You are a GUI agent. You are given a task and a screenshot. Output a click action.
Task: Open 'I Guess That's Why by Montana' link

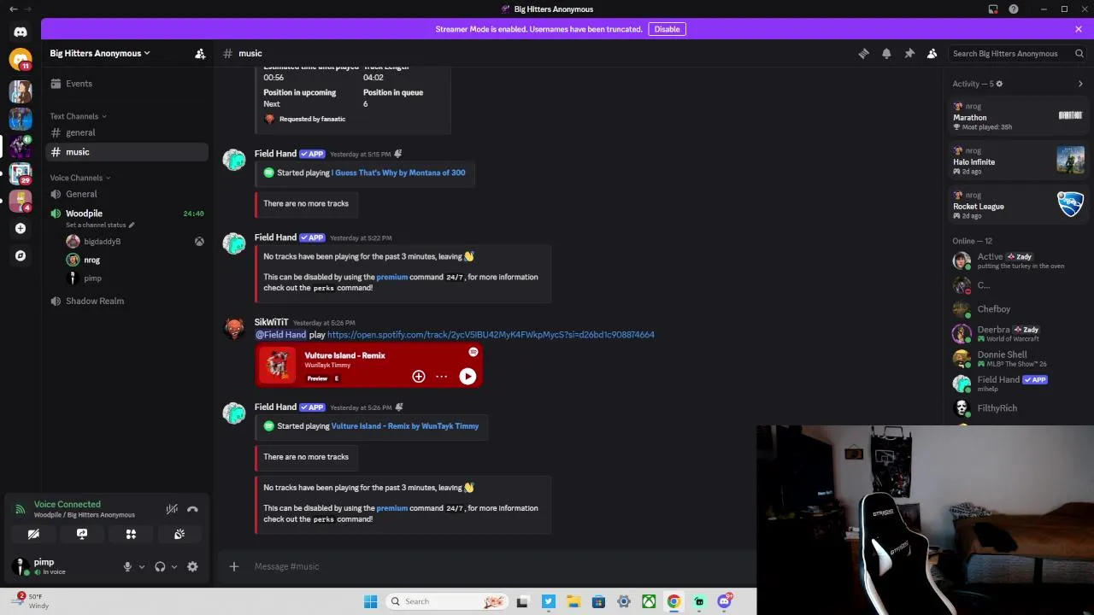pyautogui.click(x=398, y=173)
